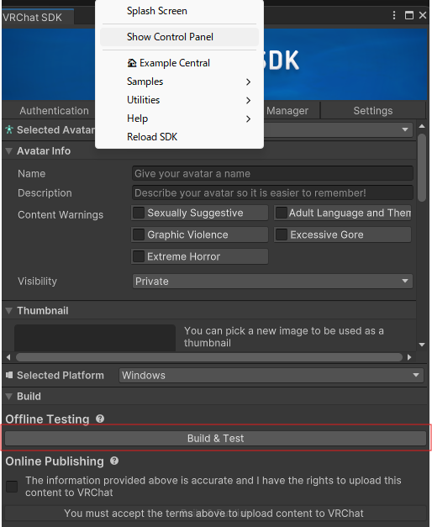Maximize the VRChat SDK panel

point(408,15)
